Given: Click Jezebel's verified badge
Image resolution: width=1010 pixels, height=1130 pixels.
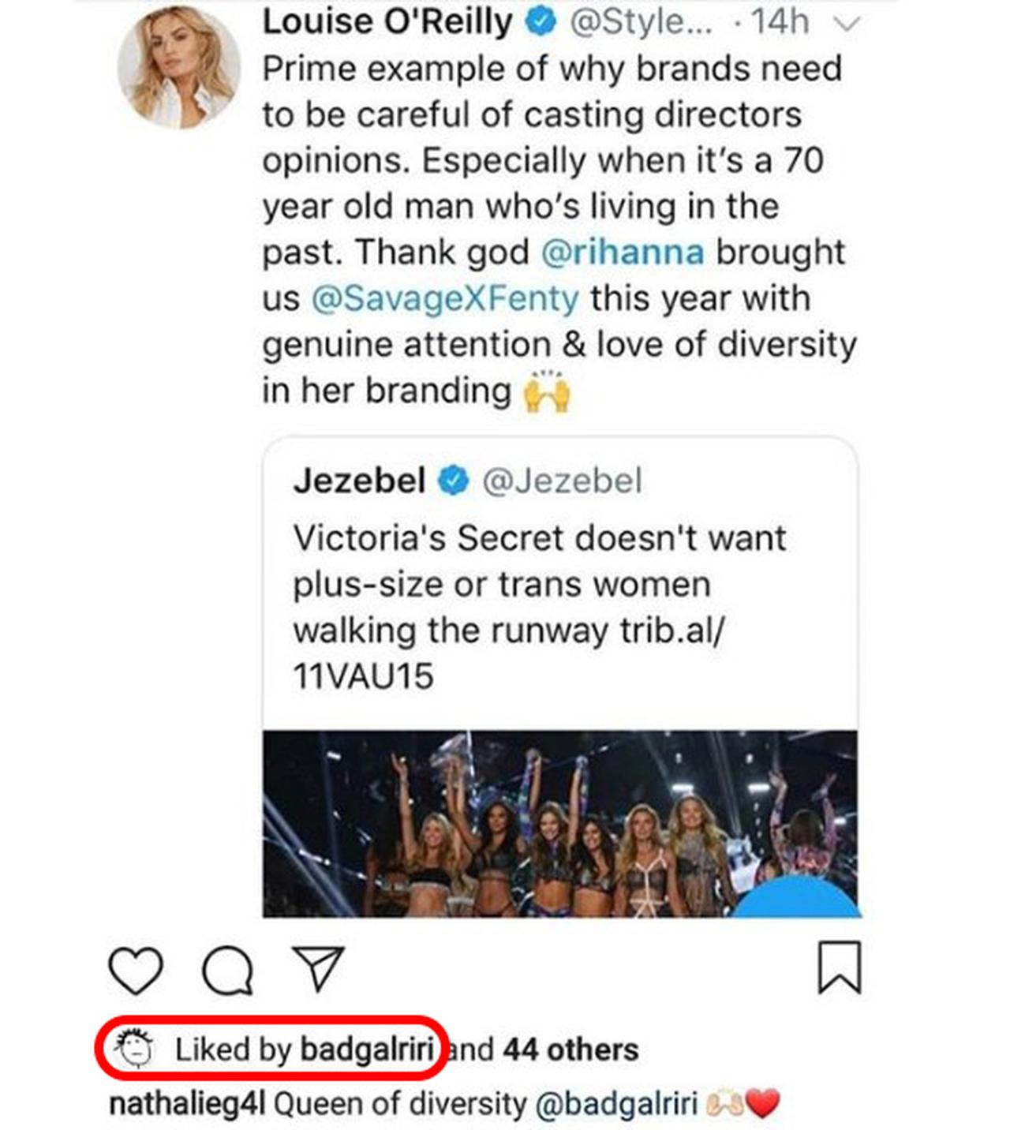Looking at the screenshot, I should 453,480.
